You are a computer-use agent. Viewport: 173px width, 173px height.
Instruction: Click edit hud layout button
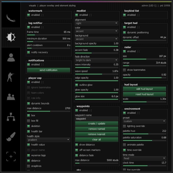pos(145,89)
